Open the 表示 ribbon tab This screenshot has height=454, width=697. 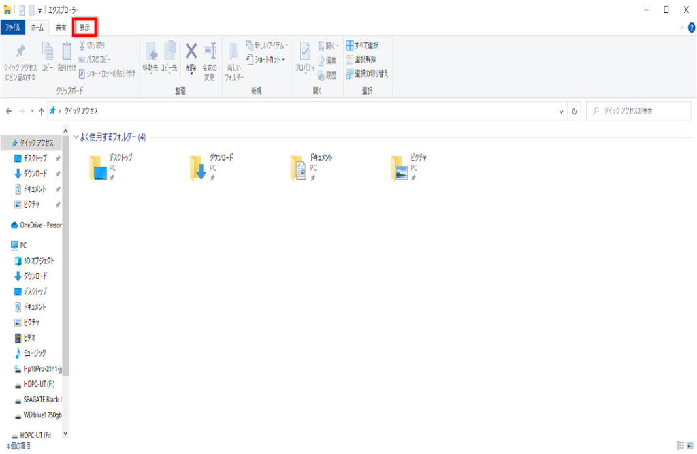(x=84, y=27)
